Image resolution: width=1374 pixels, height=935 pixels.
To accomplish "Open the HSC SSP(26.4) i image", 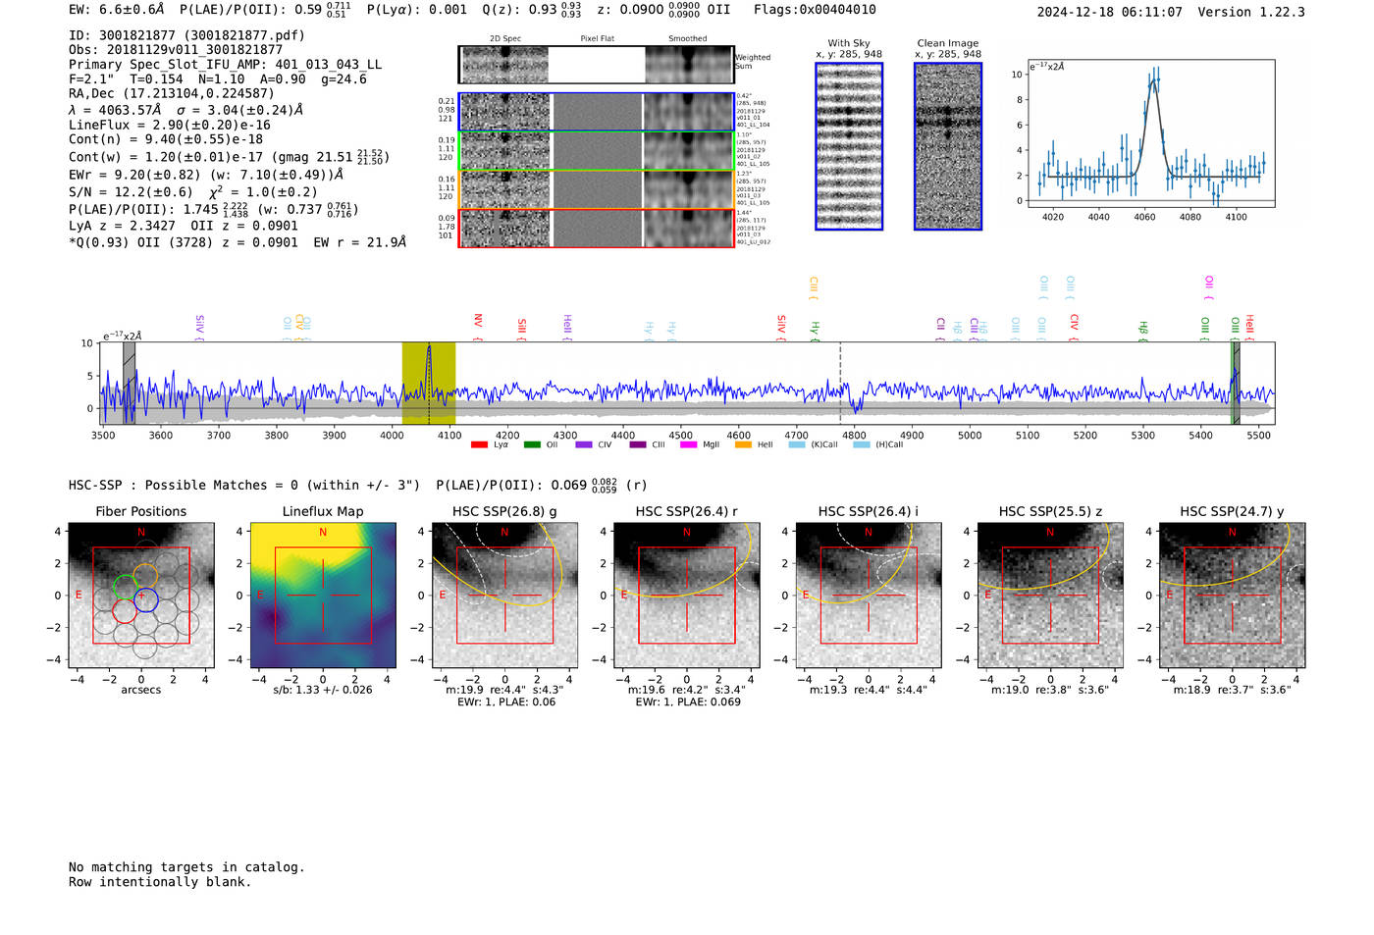I will [869, 596].
